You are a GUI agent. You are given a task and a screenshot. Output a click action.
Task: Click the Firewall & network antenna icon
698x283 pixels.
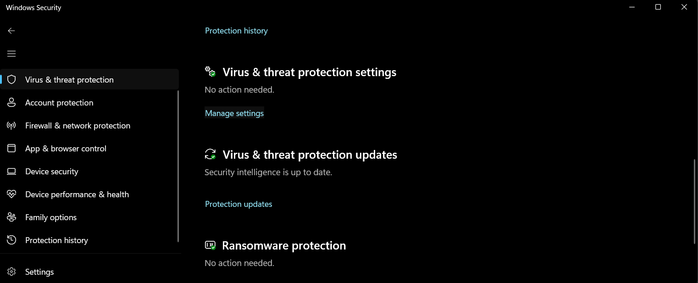coord(11,126)
